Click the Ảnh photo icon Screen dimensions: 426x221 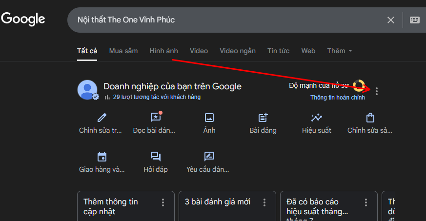(209, 118)
